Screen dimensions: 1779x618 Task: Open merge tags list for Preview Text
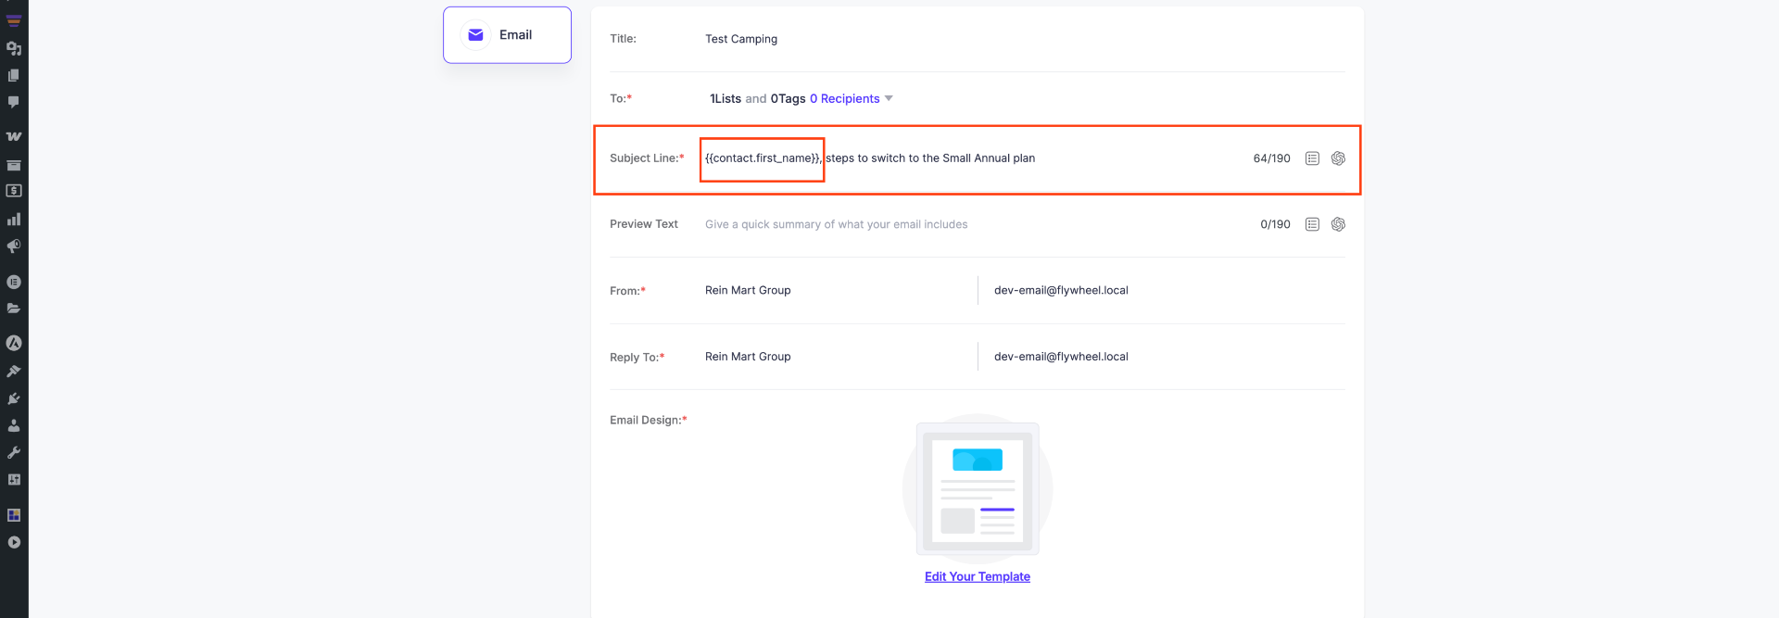pyautogui.click(x=1312, y=224)
